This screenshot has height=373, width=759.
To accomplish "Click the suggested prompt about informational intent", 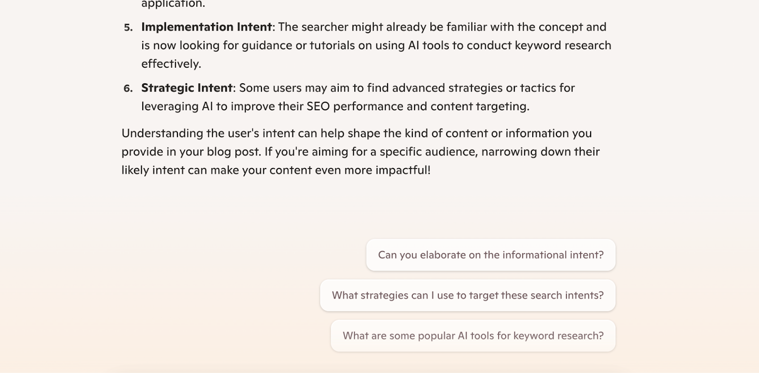I will pos(491,255).
